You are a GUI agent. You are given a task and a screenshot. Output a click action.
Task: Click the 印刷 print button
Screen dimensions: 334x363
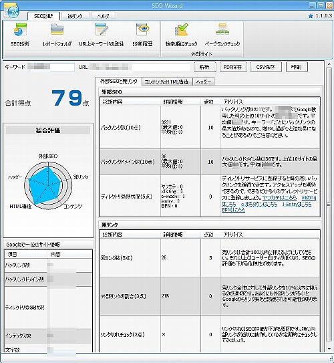[x=297, y=67]
